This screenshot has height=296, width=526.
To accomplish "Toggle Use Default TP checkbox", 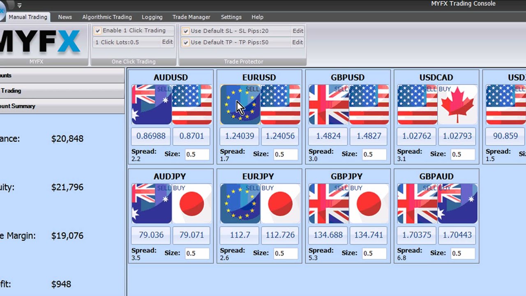I will [x=186, y=42].
